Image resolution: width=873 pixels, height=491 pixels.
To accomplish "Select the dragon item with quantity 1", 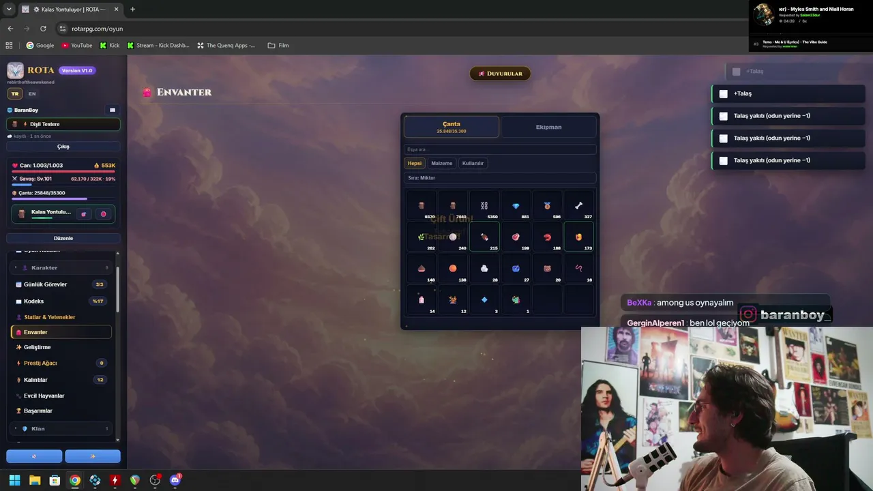I will pyautogui.click(x=516, y=299).
